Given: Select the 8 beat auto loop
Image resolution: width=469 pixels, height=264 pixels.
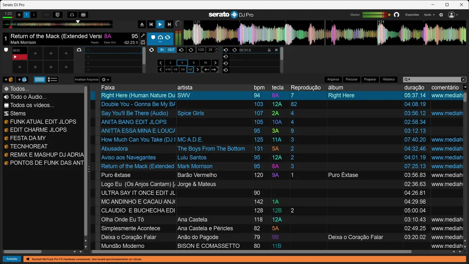Looking at the screenshot, I should coord(193,63).
